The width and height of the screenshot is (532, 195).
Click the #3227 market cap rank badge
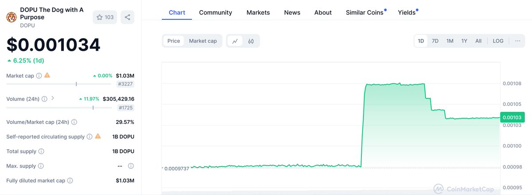(125, 84)
